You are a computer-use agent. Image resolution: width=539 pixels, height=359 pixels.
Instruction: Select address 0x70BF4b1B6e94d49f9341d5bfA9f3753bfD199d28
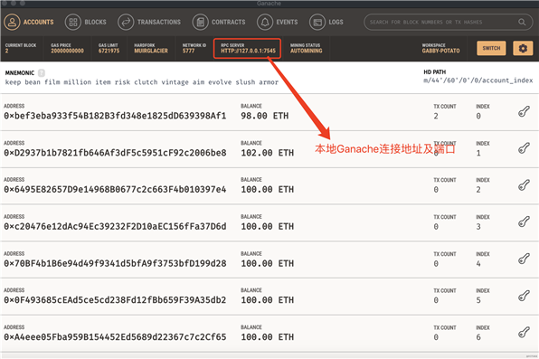[x=115, y=263]
